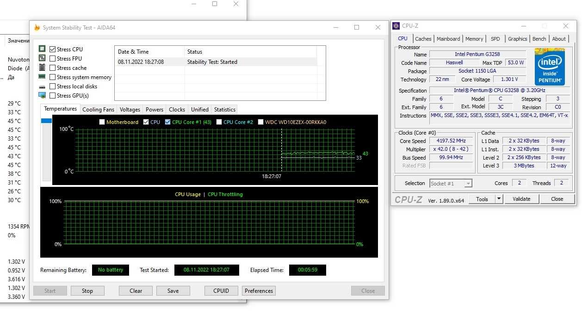Select the Stability Test: Started log row
The height and width of the screenshot is (321, 582).
point(216,62)
